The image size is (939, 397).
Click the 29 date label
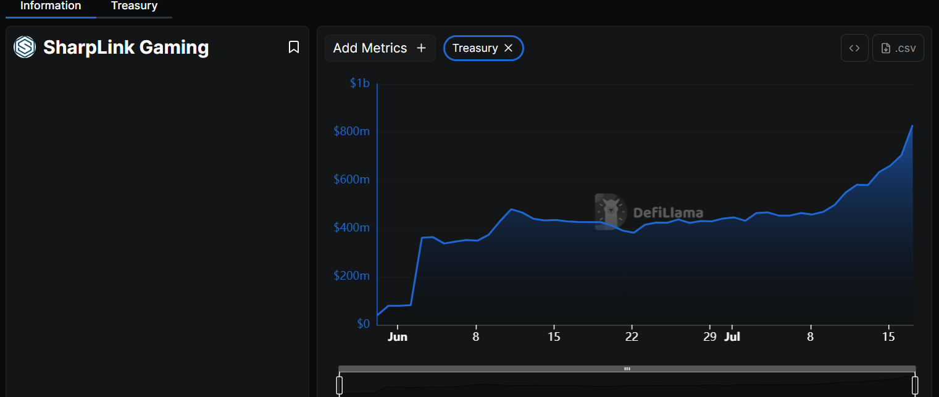tap(710, 337)
